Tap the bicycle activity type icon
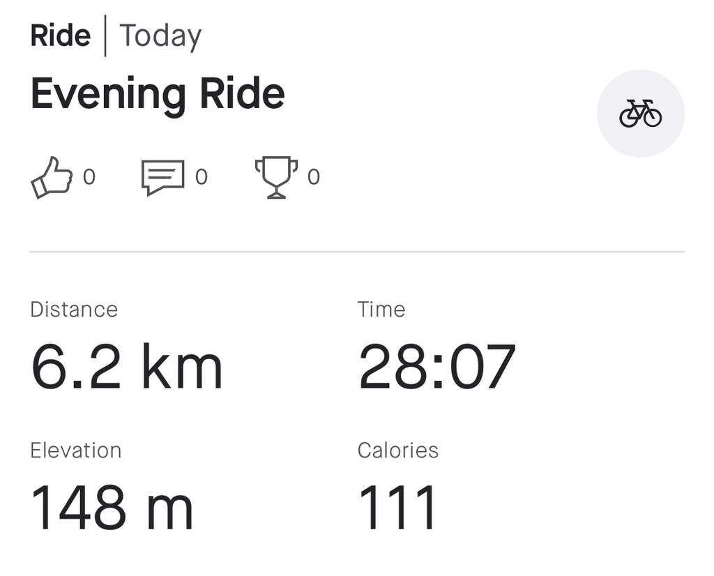Viewport: 714px width, 576px height. point(640,114)
